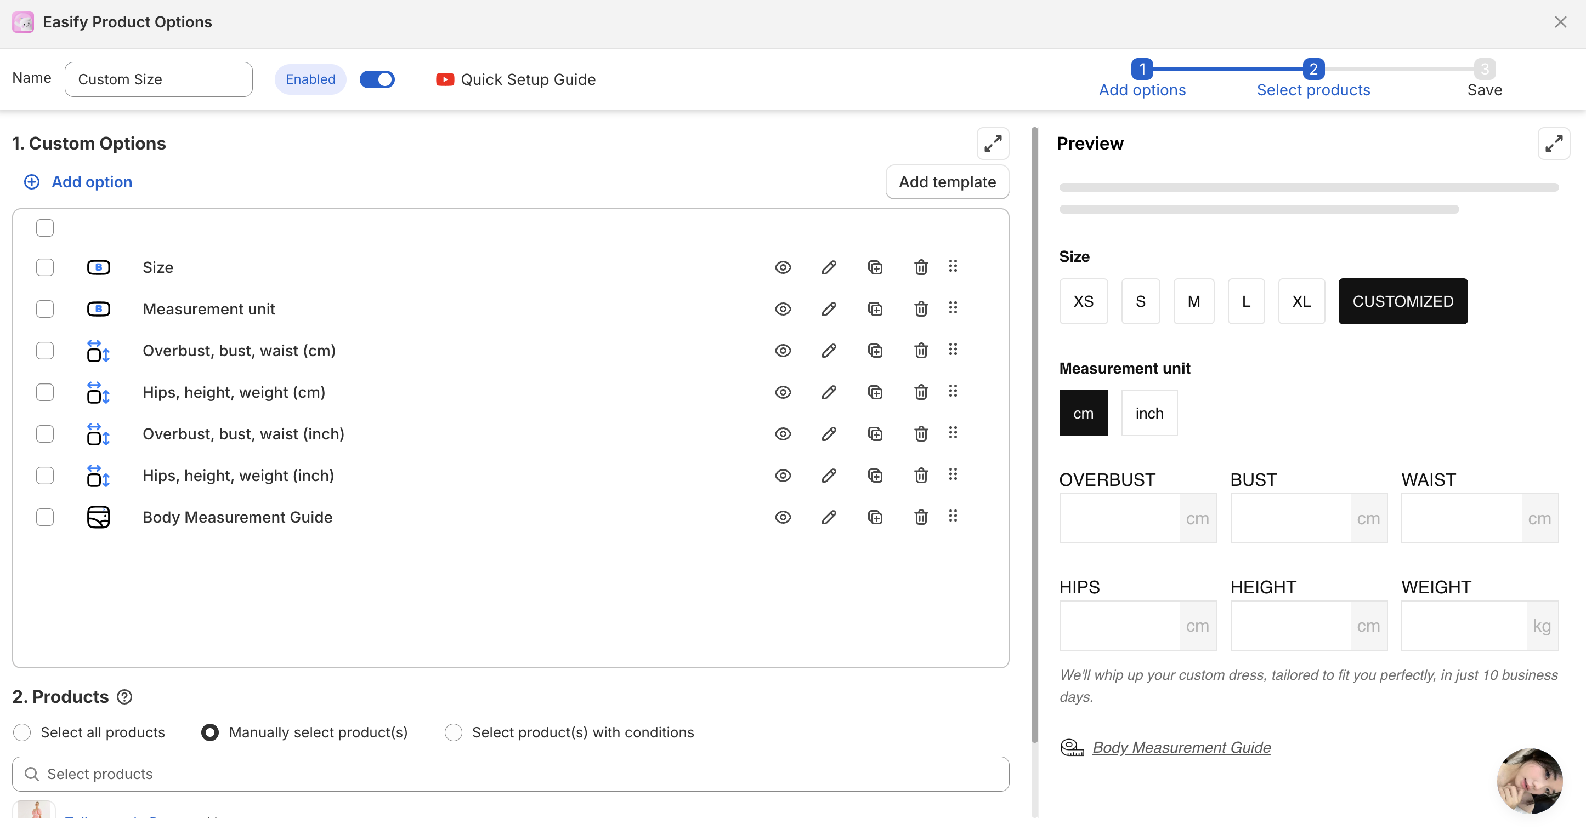1586x836 pixels.
Task: Hide the Size option via eye icon
Action: coord(783,267)
